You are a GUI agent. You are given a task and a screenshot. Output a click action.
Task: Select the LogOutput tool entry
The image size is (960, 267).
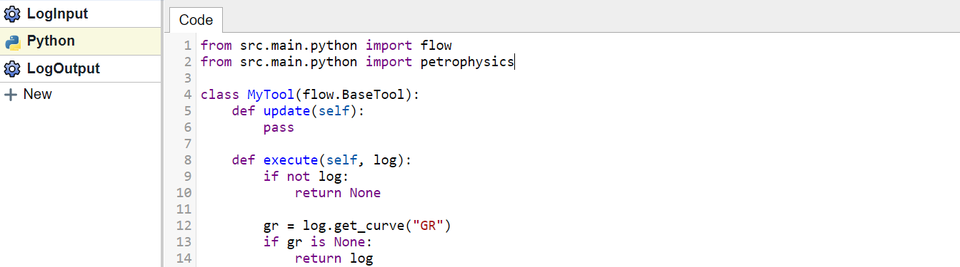click(x=81, y=69)
